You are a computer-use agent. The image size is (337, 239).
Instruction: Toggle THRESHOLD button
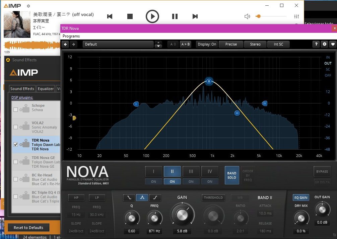(213, 197)
